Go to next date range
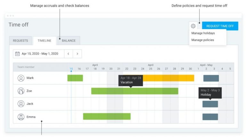Image resolution: width=246 pixels, height=137 pixels. [x=77, y=54]
